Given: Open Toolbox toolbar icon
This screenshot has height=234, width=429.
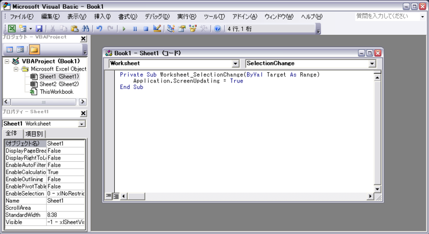Looking at the screenshot, I should point(204,28).
